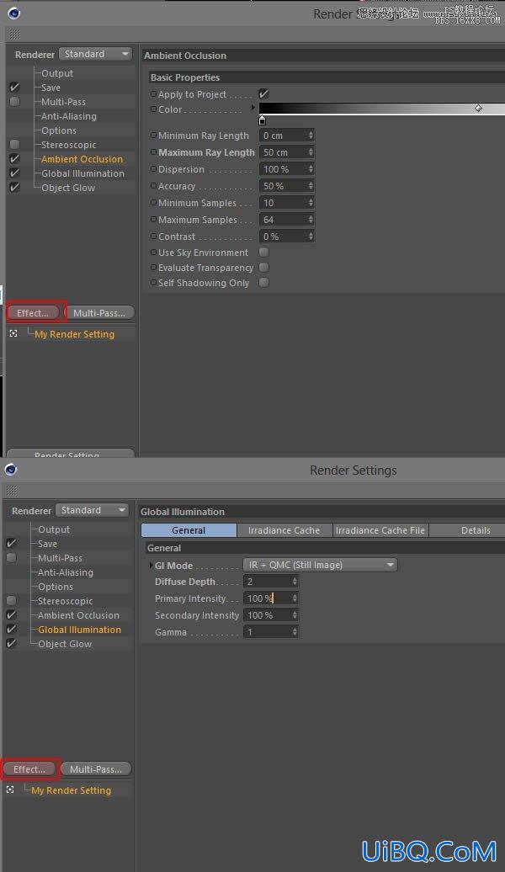Select Options in Ambient Occlusion window

59,130
